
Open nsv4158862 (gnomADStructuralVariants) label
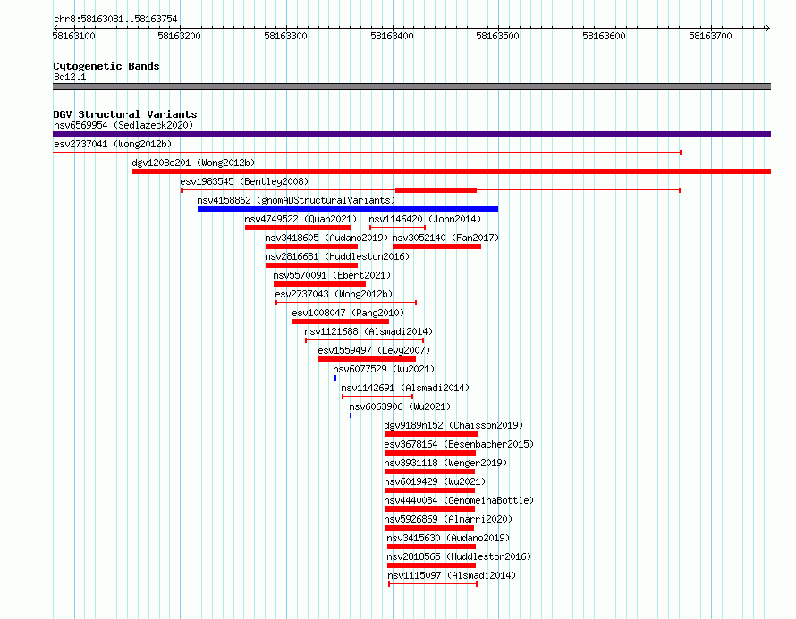pyautogui.click(x=296, y=200)
